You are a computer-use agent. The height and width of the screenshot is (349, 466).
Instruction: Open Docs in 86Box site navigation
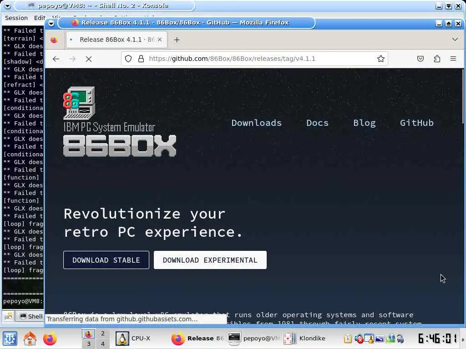tap(317, 123)
